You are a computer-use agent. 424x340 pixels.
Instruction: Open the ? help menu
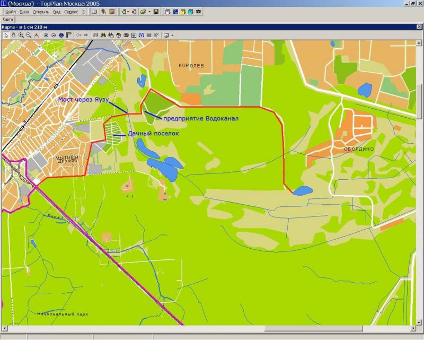pyautogui.click(x=83, y=12)
